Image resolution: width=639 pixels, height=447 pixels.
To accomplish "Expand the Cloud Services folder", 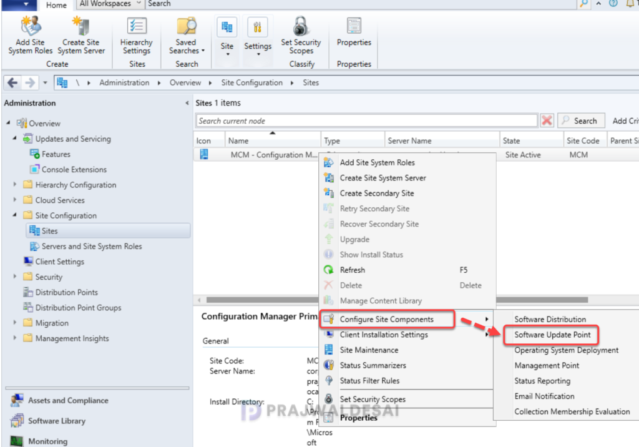I will click(x=15, y=200).
